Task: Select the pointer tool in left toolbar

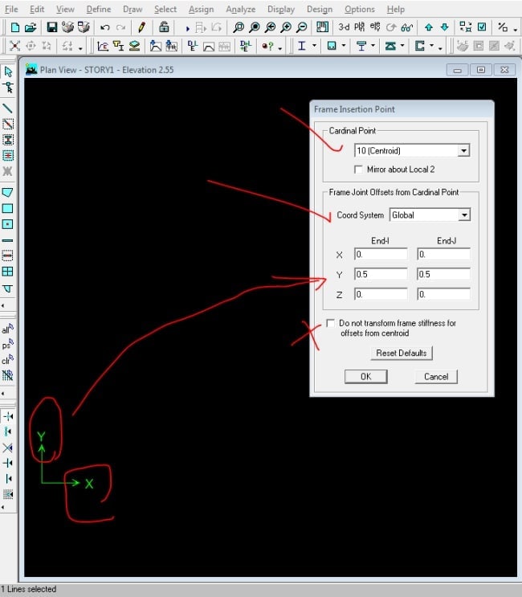Action: (8, 72)
